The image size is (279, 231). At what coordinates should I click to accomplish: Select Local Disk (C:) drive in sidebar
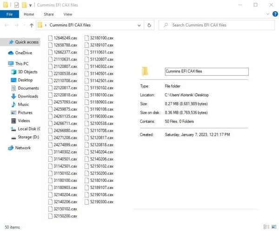click(x=25, y=129)
